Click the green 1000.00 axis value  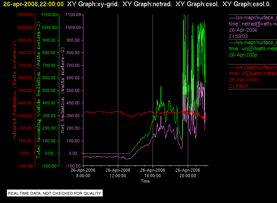pyautogui.click(x=49, y=28)
